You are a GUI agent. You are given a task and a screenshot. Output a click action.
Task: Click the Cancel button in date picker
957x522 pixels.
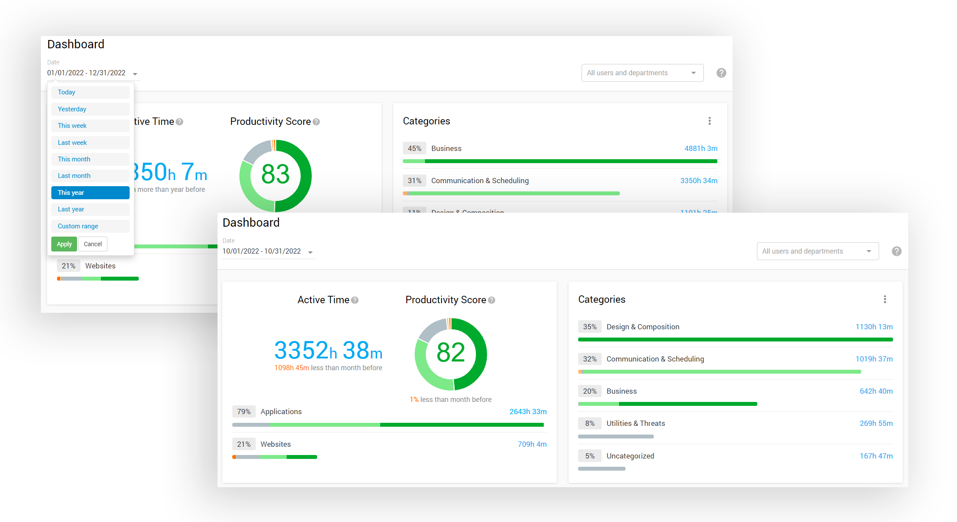pos(93,244)
